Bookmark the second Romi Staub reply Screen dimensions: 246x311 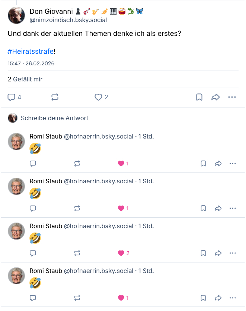click(203, 208)
